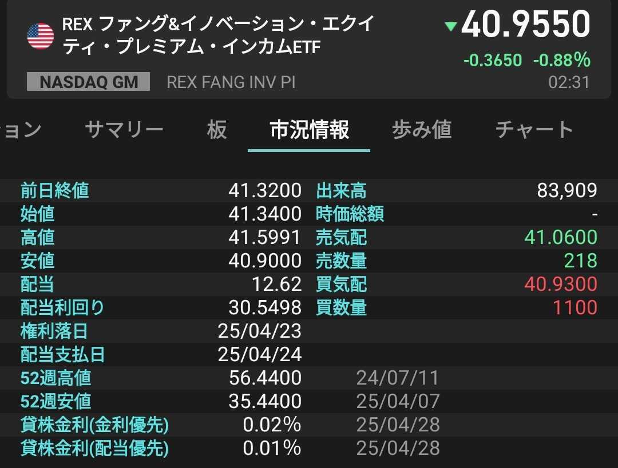618x468 pixels.
Task: Click the open value 41.3400
Action: pyautogui.click(x=265, y=214)
